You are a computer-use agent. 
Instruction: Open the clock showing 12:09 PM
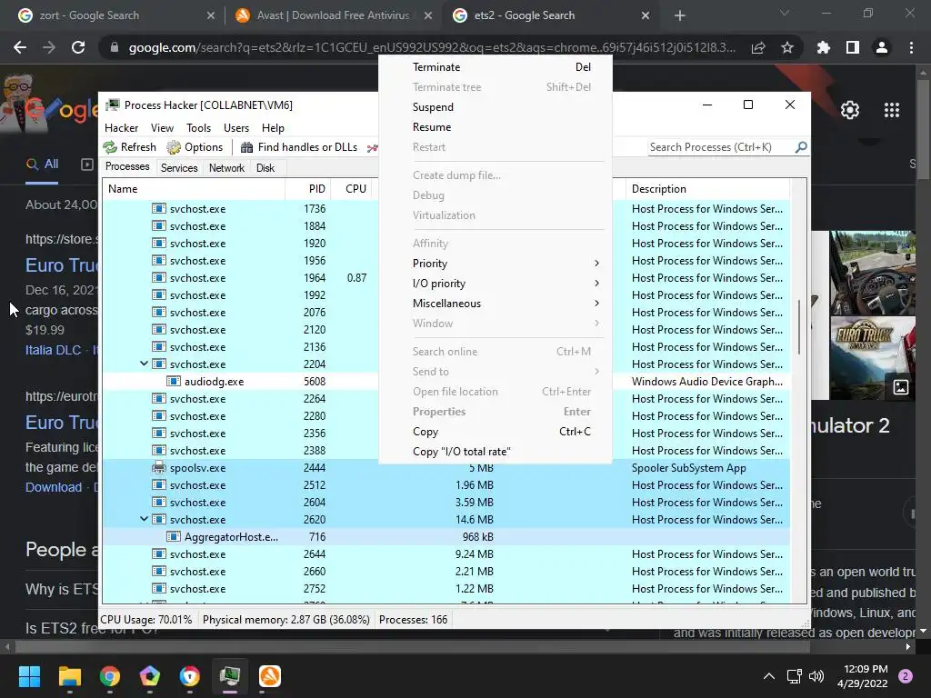pos(863,676)
